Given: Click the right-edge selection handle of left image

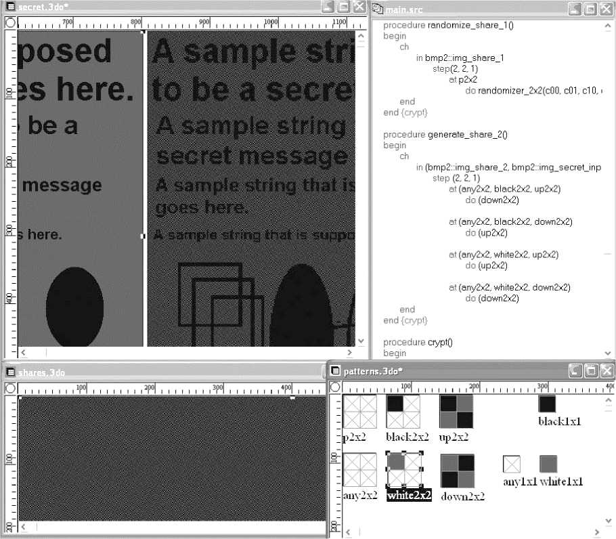Looking at the screenshot, I should coord(143,236).
